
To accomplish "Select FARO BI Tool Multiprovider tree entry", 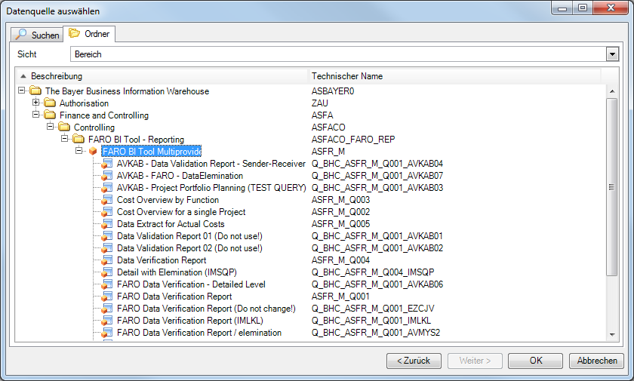I will [151, 151].
